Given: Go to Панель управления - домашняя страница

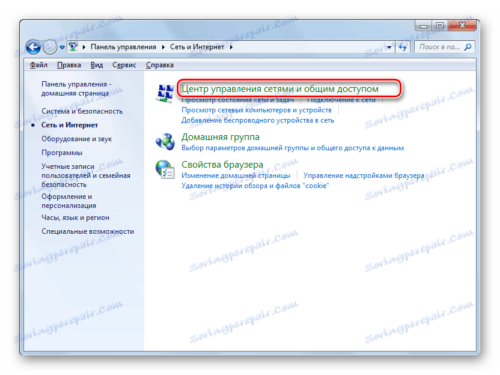Looking at the screenshot, I should coord(76,89).
